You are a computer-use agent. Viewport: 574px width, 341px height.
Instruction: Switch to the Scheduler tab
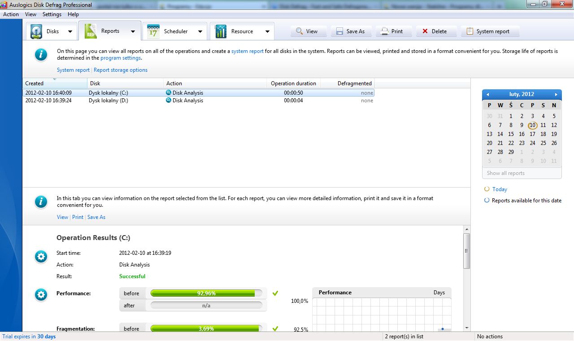(x=175, y=31)
